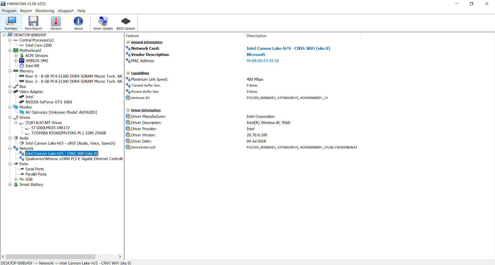Open the Help menu

click(81, 11)
